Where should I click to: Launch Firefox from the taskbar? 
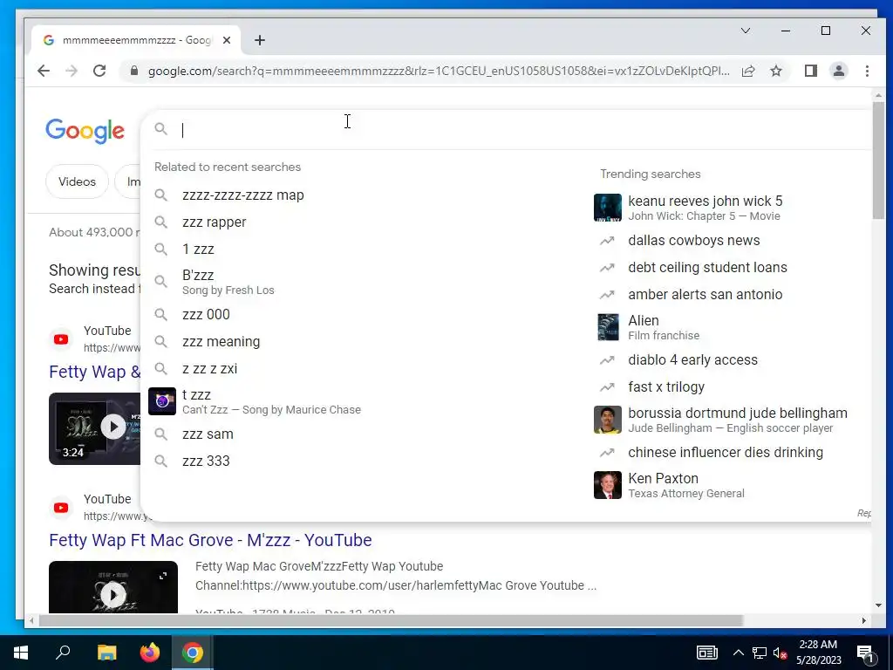coord(150,653)
